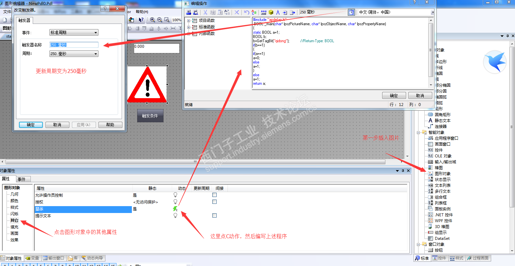Select 其它 in the 图形对象 property tree
The height and width of the screenshot is (266, 515).
14,221
